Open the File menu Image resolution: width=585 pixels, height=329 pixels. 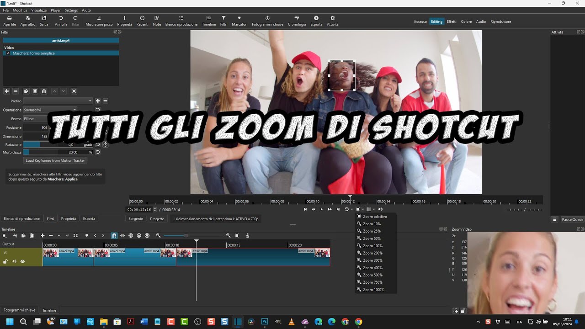(6, 10)
